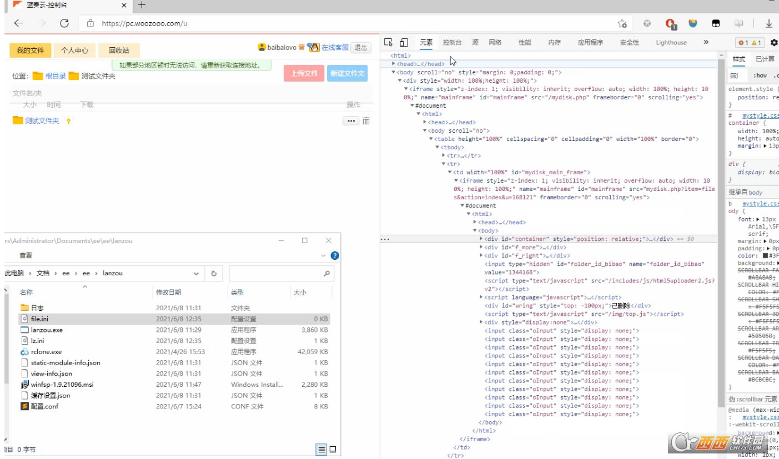The height and width of the screenshot is (459, 779).
Task: Click 上传文件 button
Action: [304, 73]
